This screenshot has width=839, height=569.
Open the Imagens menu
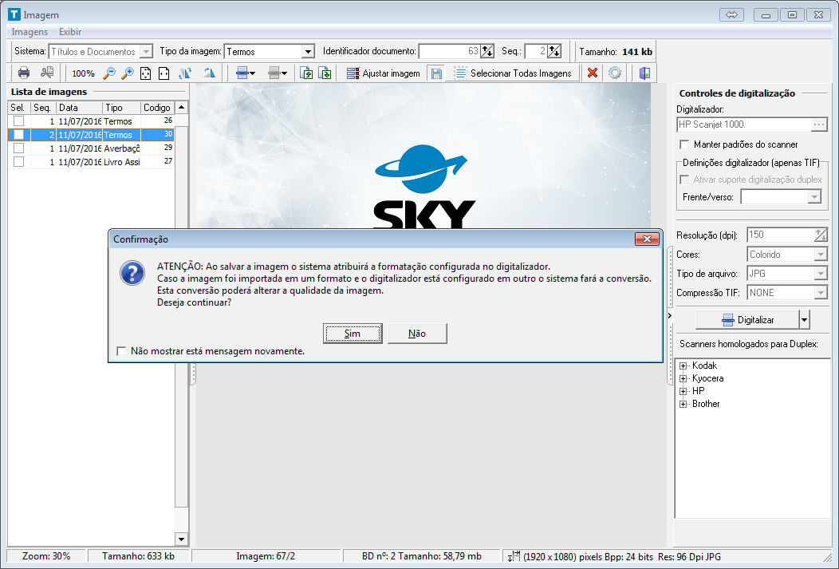coord(30,32)
